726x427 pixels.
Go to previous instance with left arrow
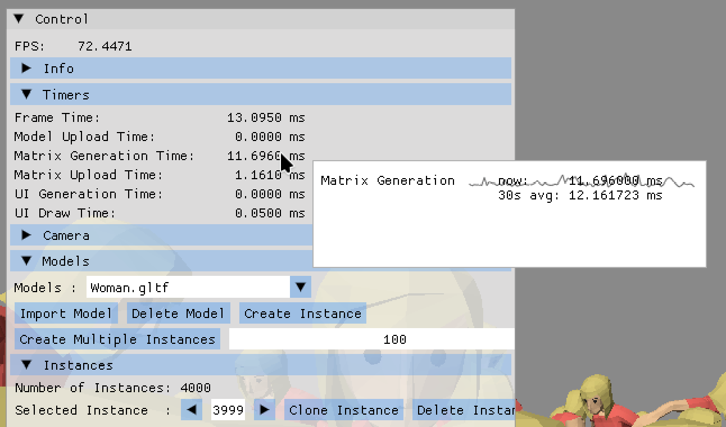[192, 410]
